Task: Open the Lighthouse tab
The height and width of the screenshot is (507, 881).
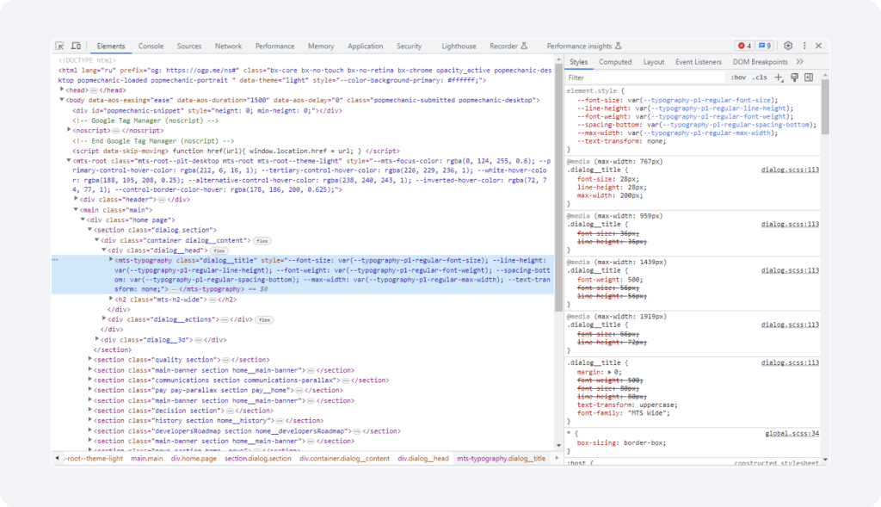Action: (459, 46)
